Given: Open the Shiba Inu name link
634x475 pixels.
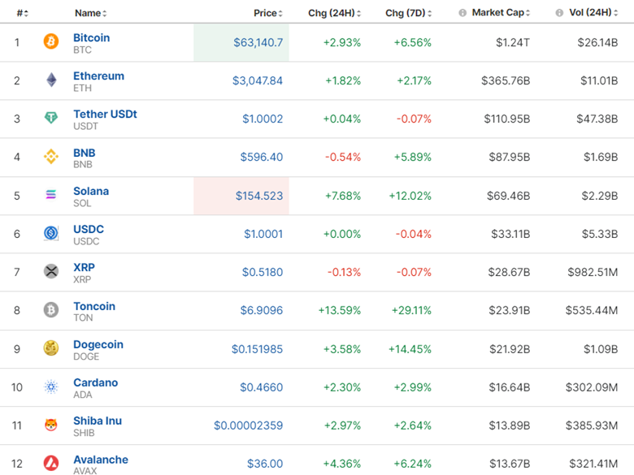Looking at the screenshot, I should (98, 421).
